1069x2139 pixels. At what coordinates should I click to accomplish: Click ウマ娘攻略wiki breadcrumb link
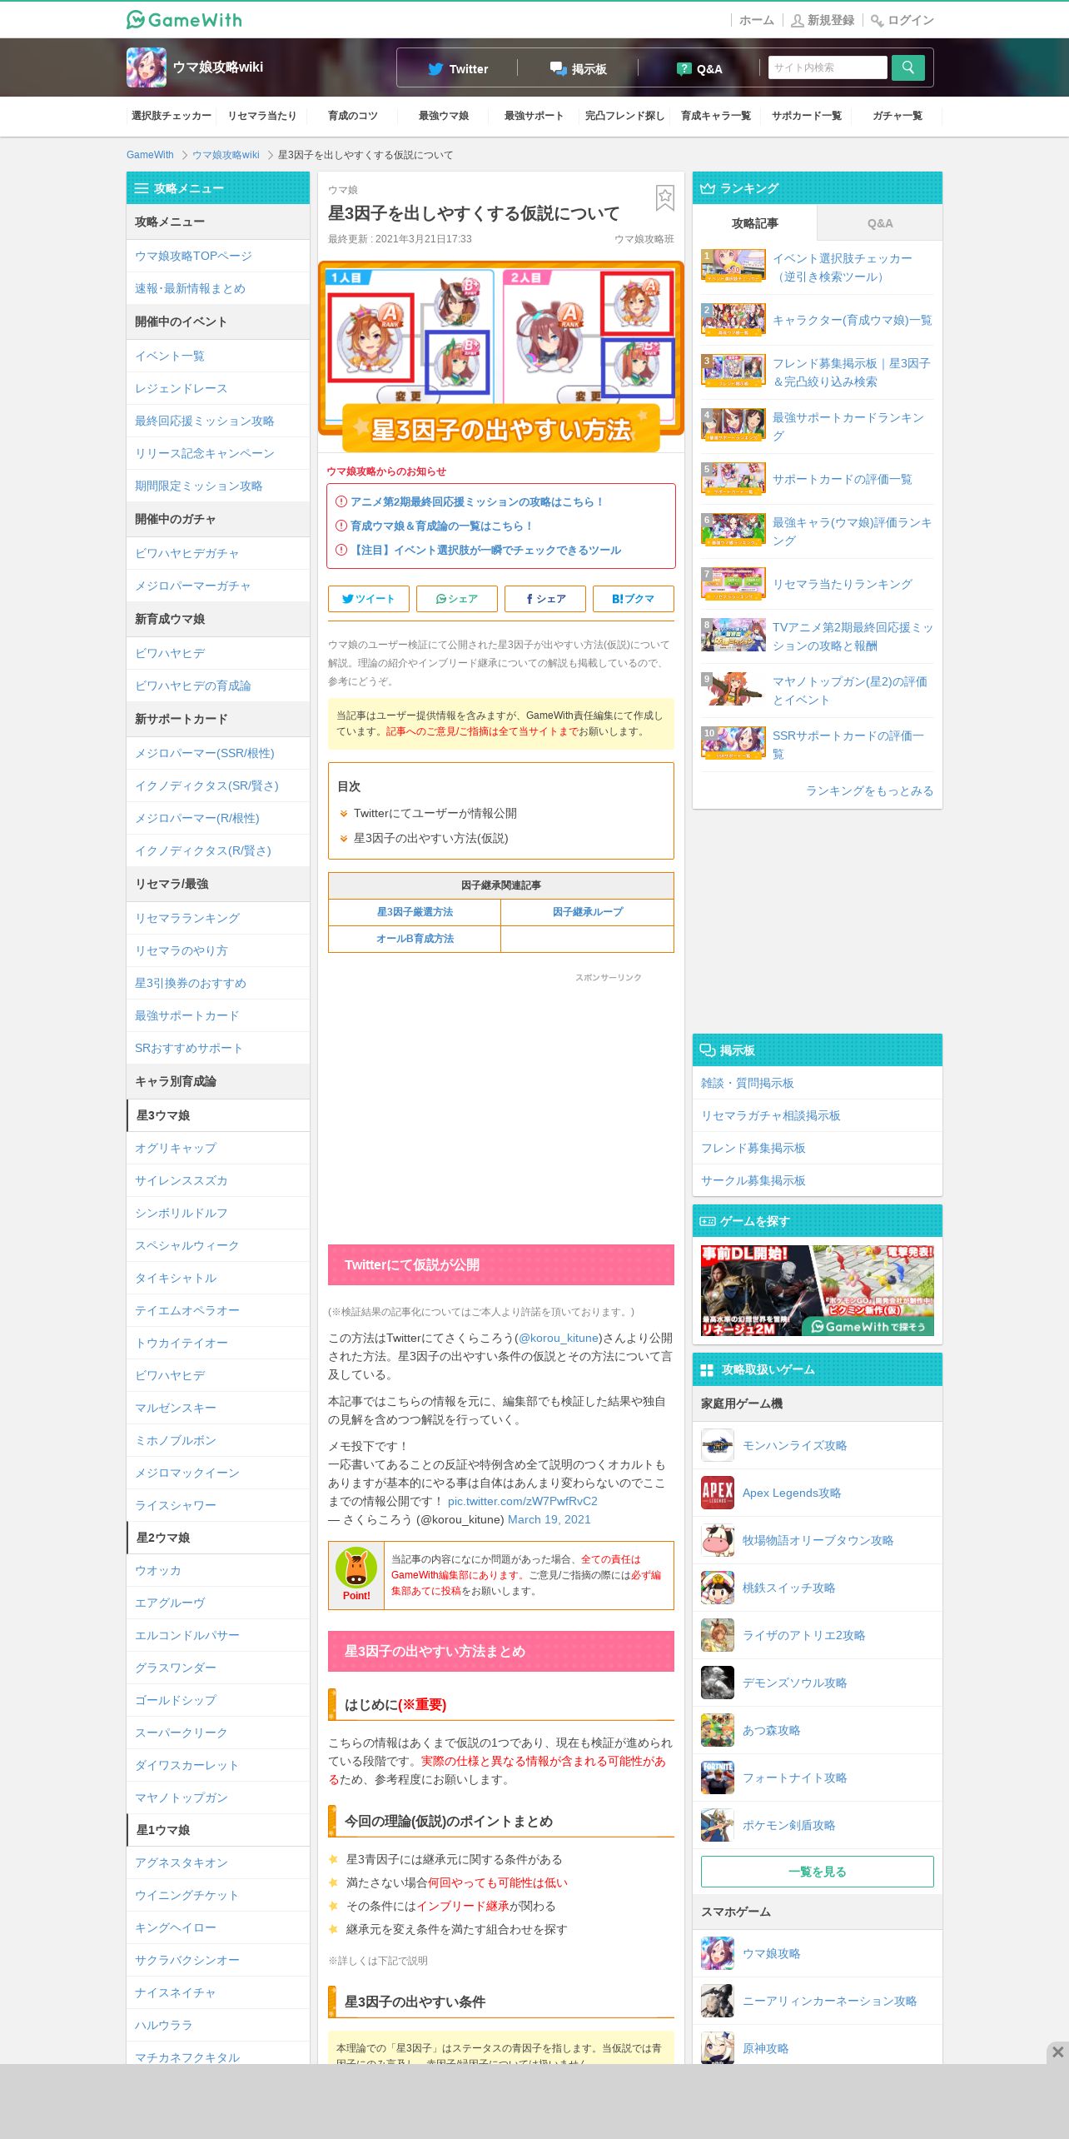click(x=226, y=155)
